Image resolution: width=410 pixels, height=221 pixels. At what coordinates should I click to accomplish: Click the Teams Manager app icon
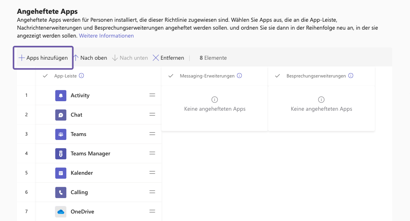point(61,153)
